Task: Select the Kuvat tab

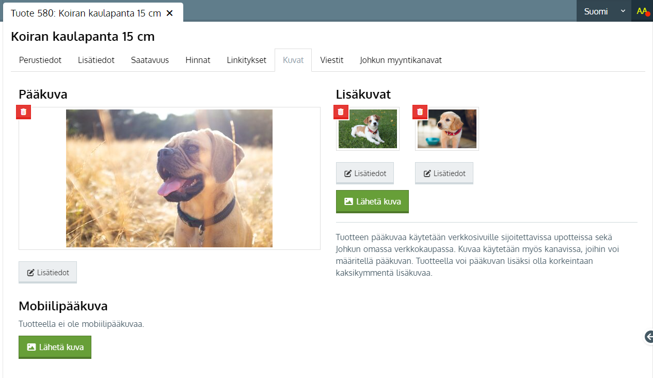Action: [x=293, y=60]
